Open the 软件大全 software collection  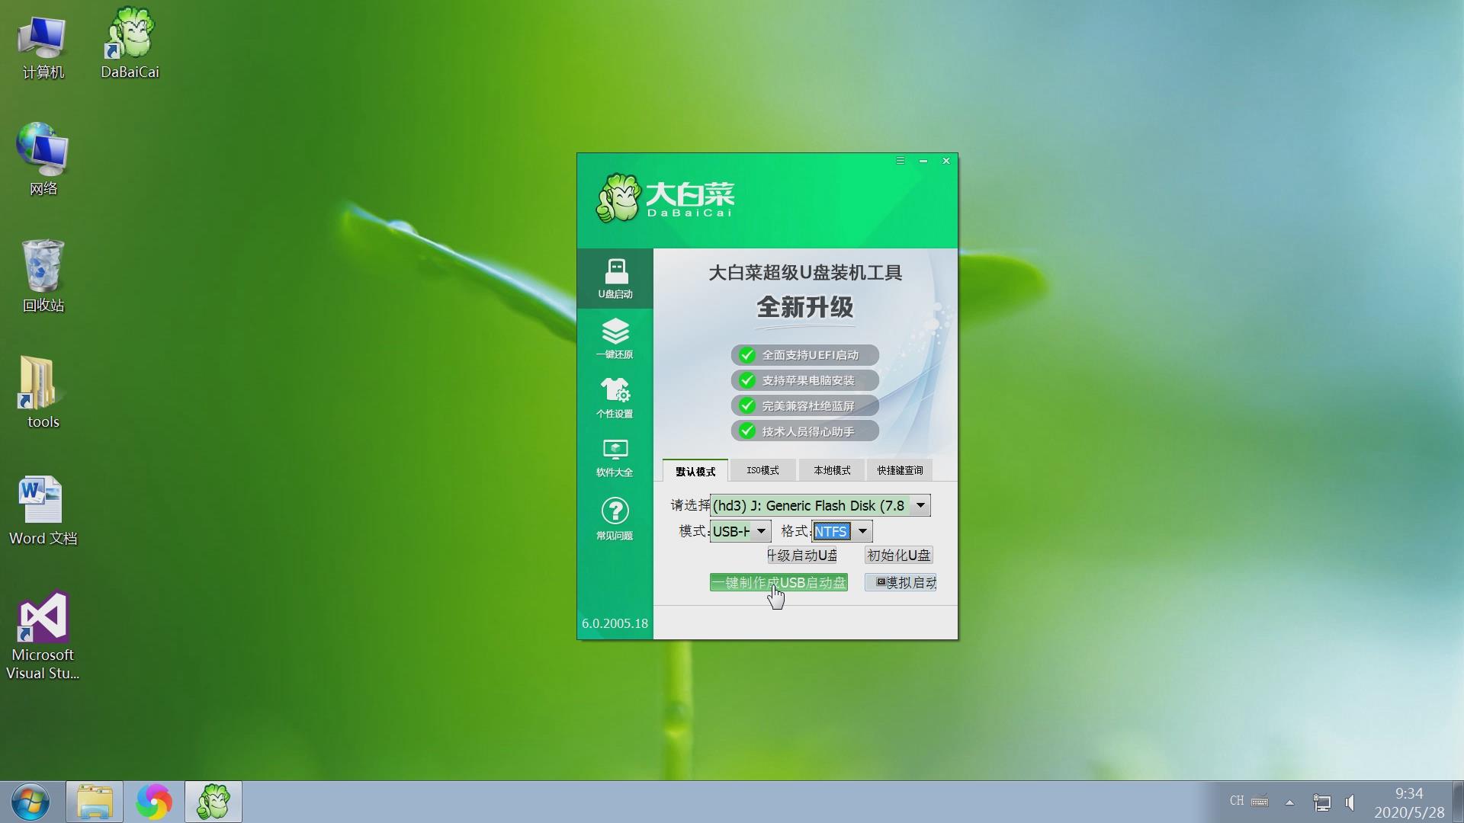pos(615,456)
